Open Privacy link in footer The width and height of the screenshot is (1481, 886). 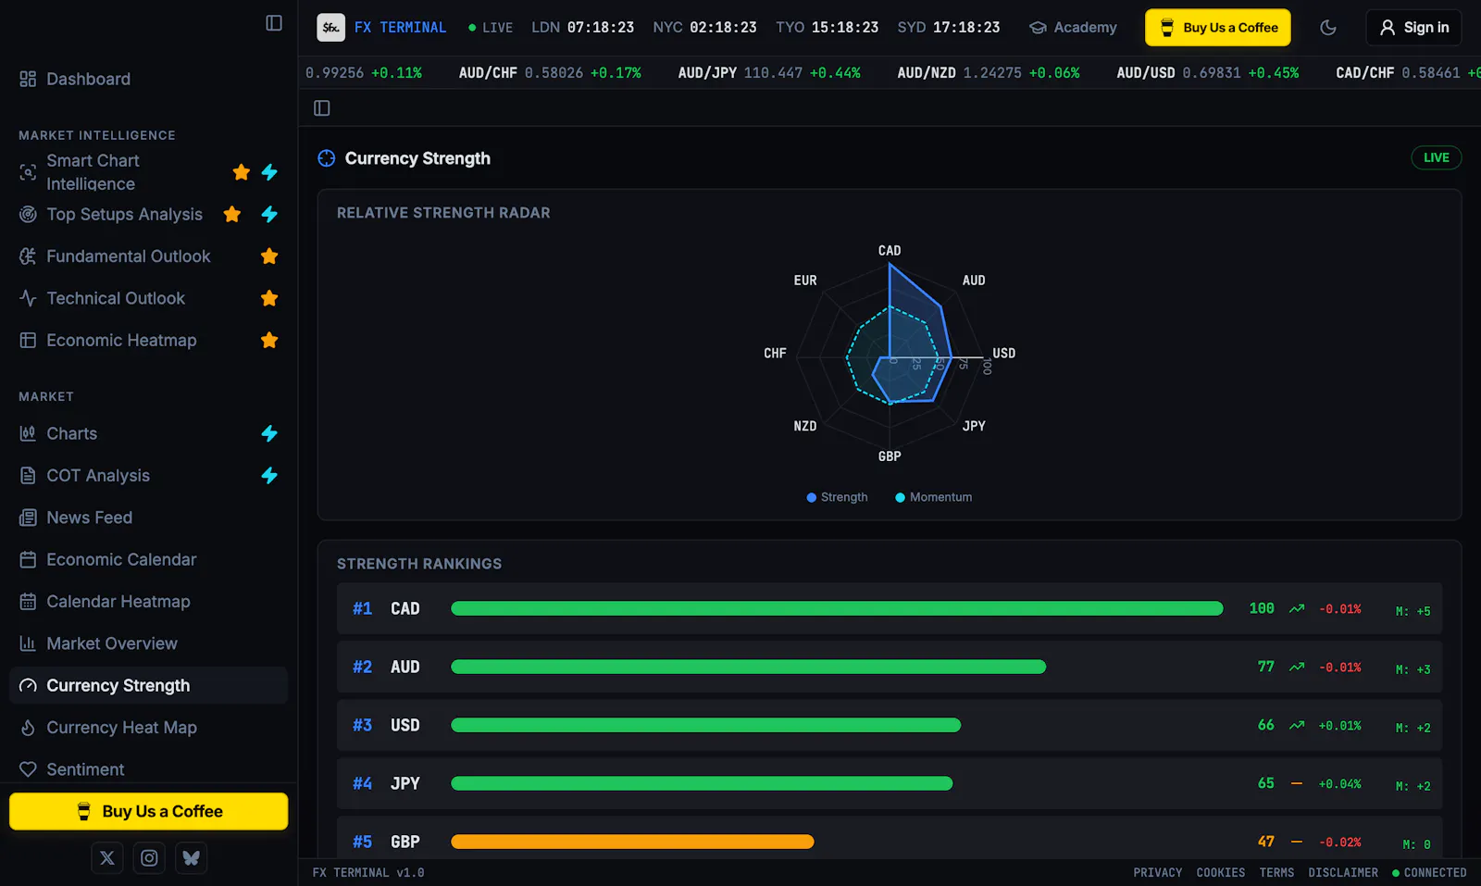(x=1158, y=872)
